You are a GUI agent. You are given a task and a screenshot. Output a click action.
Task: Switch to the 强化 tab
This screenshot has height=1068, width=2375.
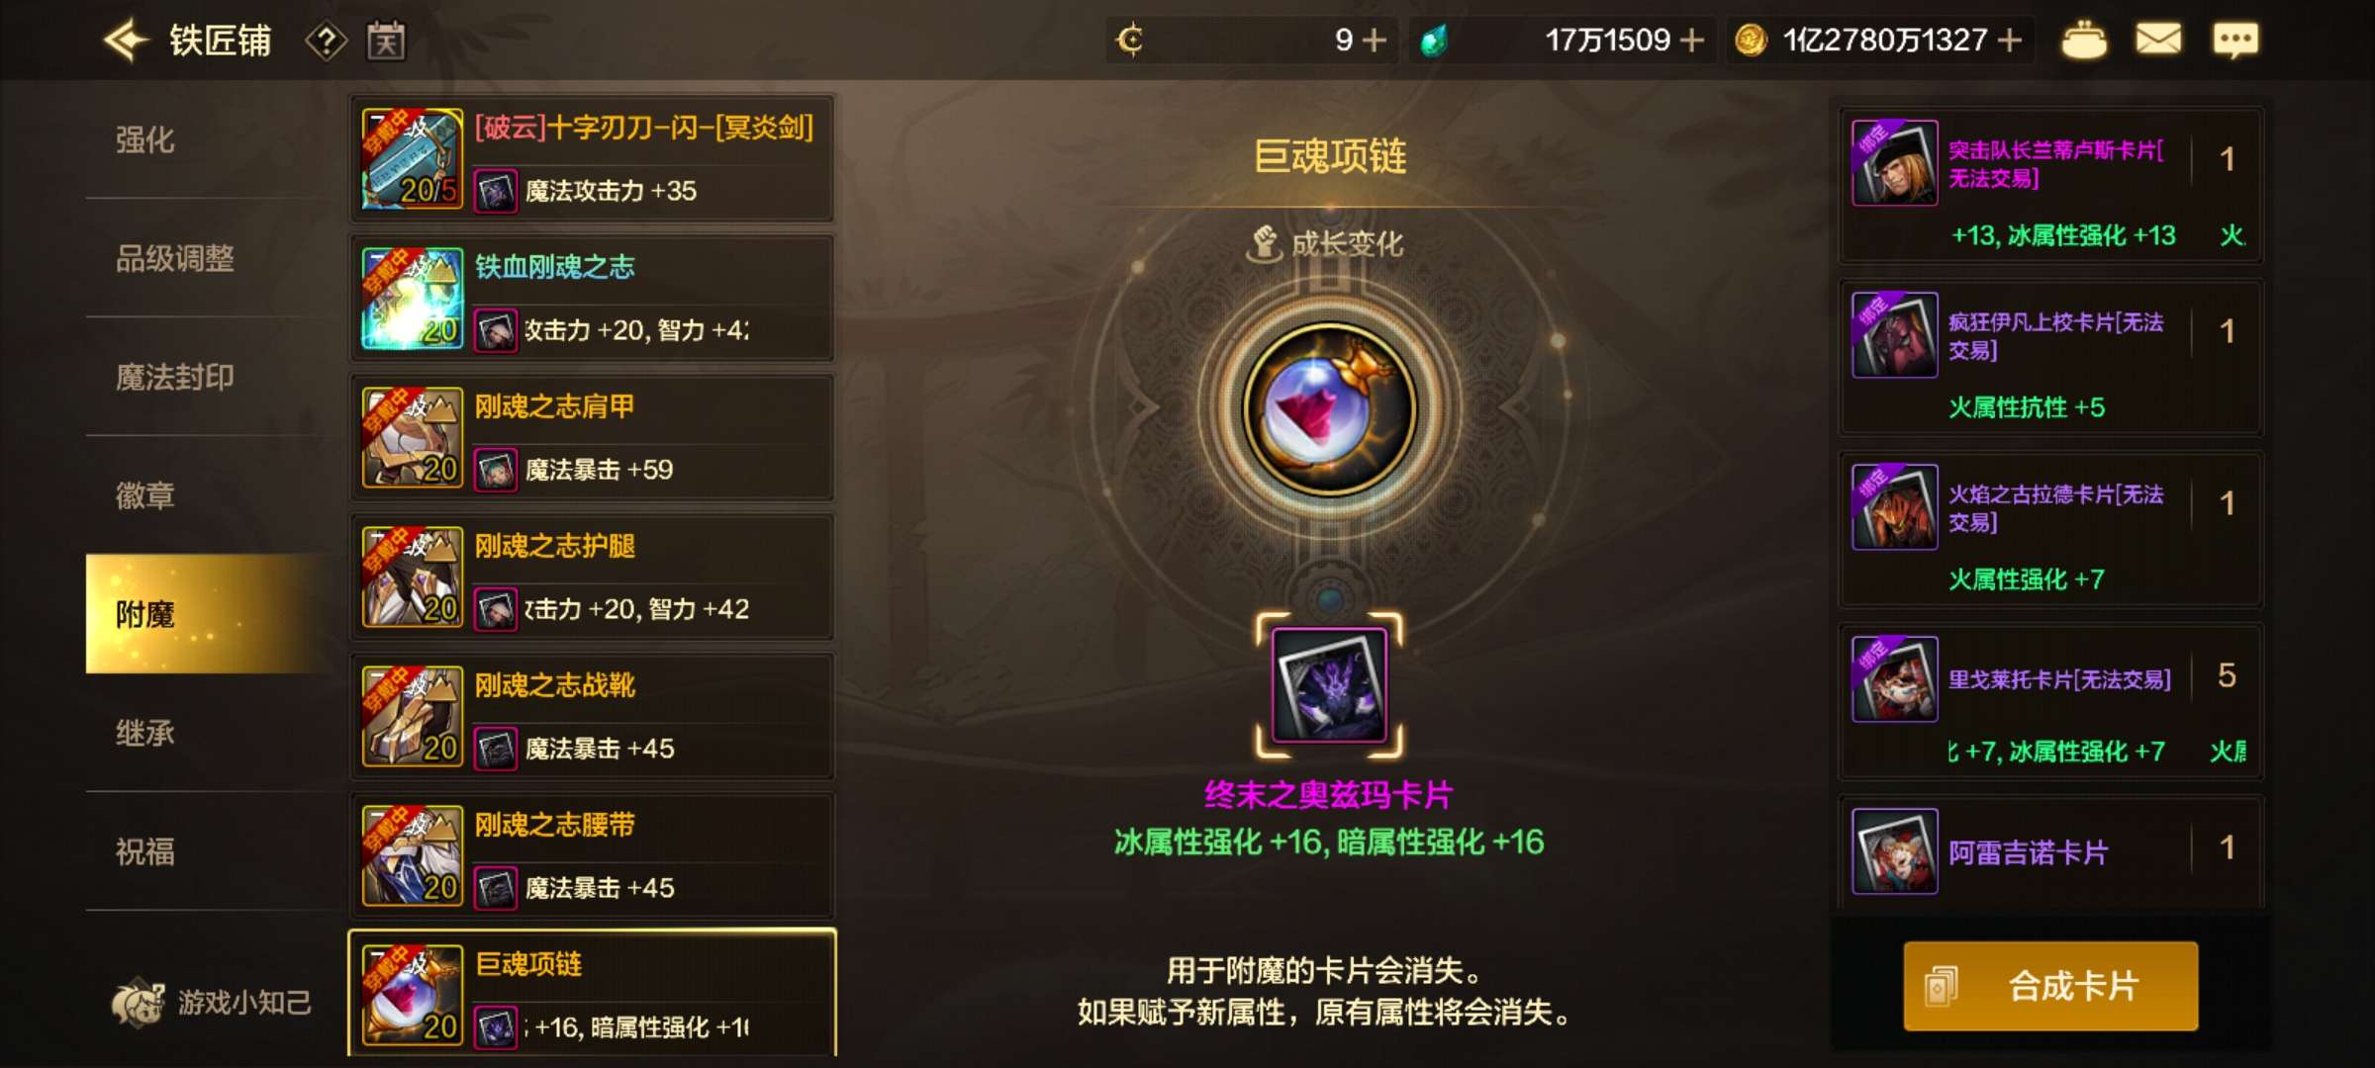point(145,140)
